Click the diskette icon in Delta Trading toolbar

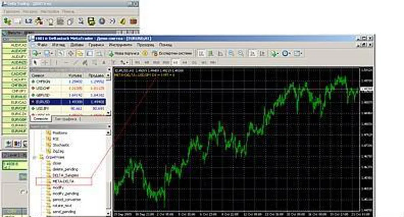[92, 21]
